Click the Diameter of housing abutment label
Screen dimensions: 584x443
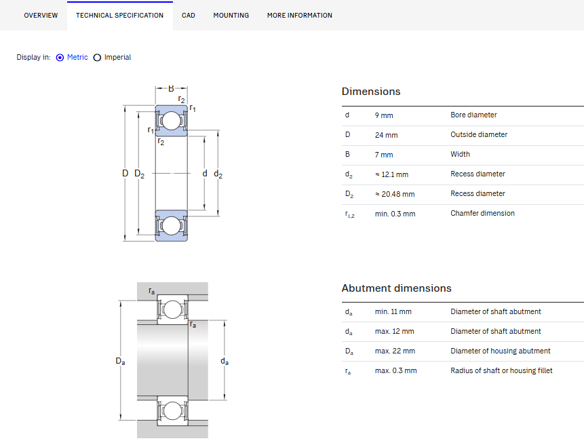click(x=500, y=351)
